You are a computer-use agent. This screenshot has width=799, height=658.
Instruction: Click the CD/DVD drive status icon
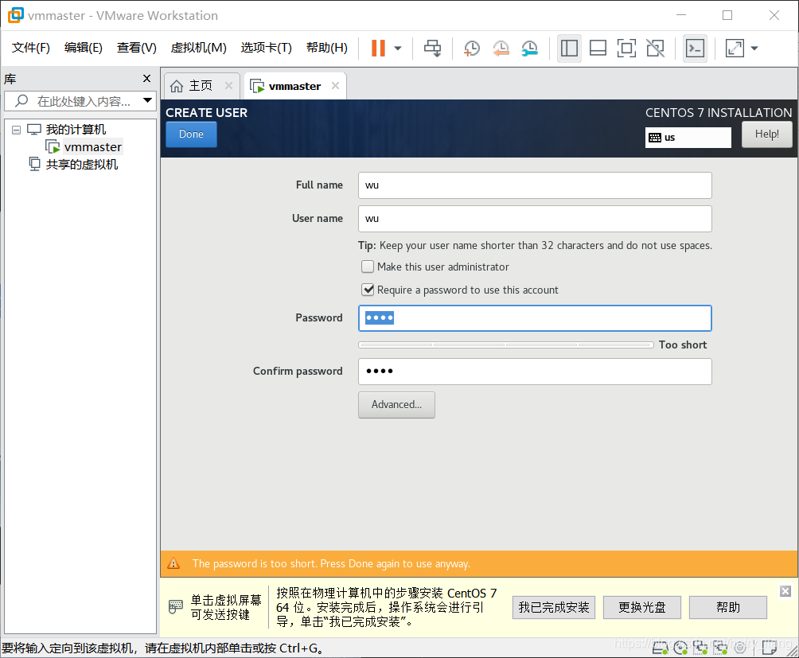(x=680, y=648)
